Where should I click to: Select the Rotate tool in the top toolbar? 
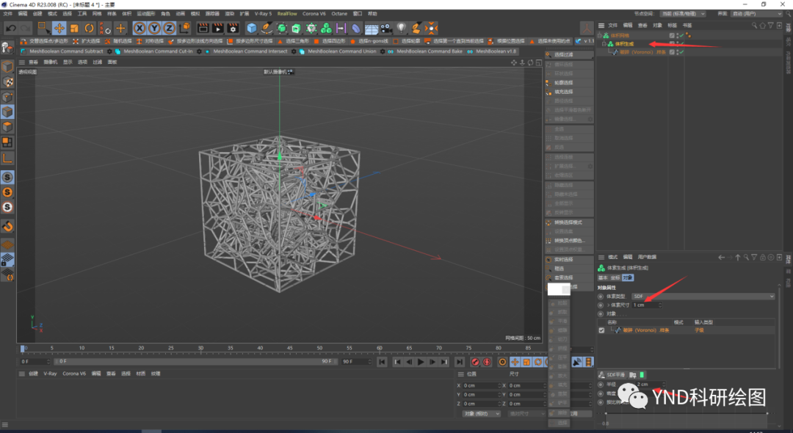coord(89,29)
